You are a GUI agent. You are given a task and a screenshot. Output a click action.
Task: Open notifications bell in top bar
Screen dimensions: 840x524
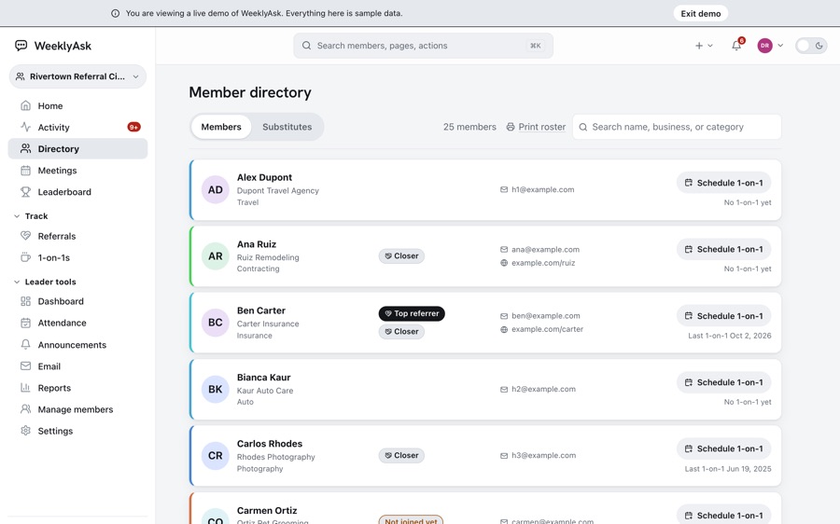(x=736, y=46)
